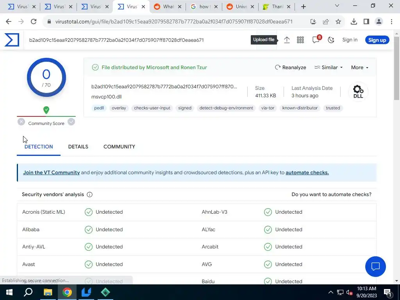Open Chrome profile avatar icon
This screenshot has height=300, width=400.
click(379, 22)
